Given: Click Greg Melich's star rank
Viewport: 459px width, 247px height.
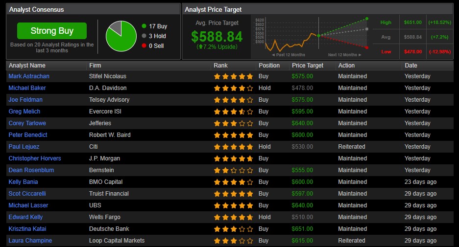Looking at the screenshot, I should [x=233, y=112].
